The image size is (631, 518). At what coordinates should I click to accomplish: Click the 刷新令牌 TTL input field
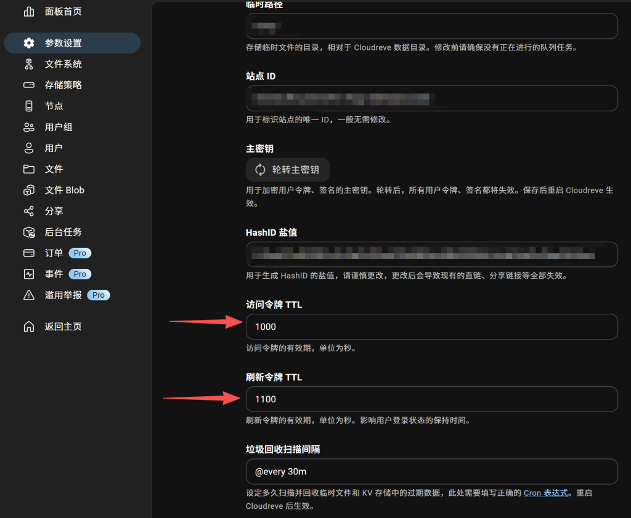pos(431,399)
